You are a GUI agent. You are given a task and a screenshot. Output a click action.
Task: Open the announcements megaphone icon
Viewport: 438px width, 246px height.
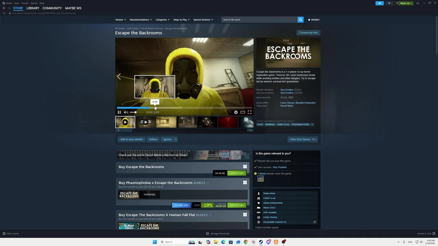tap(379, 3)
